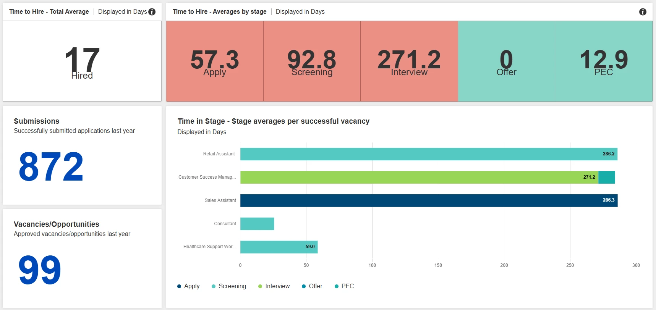656x310 pixels.
Task: Click the 872 submissions number
Action: pos(51,166)
